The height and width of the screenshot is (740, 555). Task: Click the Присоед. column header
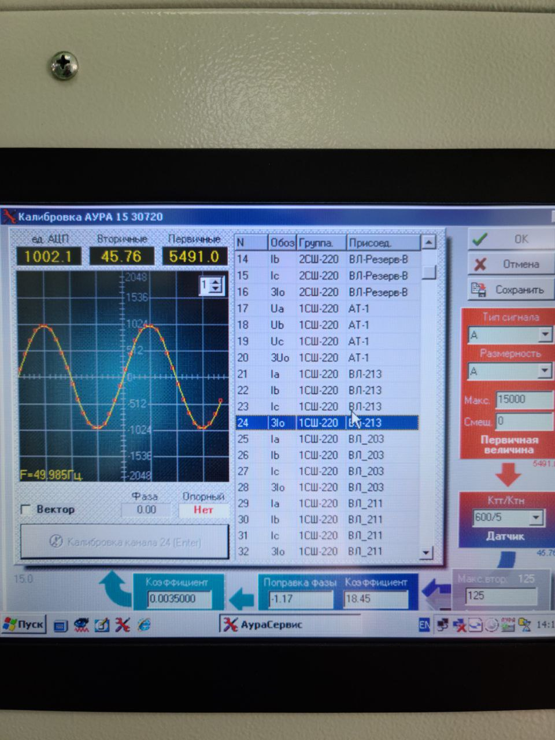click(382, 243)
